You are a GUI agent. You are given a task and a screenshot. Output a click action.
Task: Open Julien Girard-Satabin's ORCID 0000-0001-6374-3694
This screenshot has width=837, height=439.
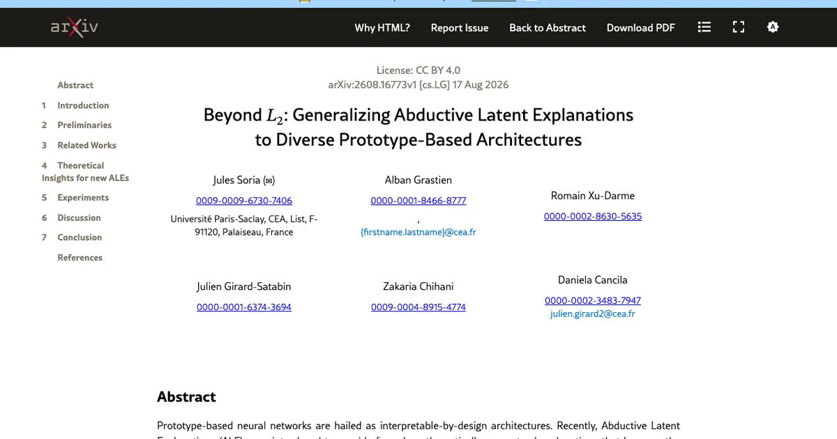click(244, 307)
